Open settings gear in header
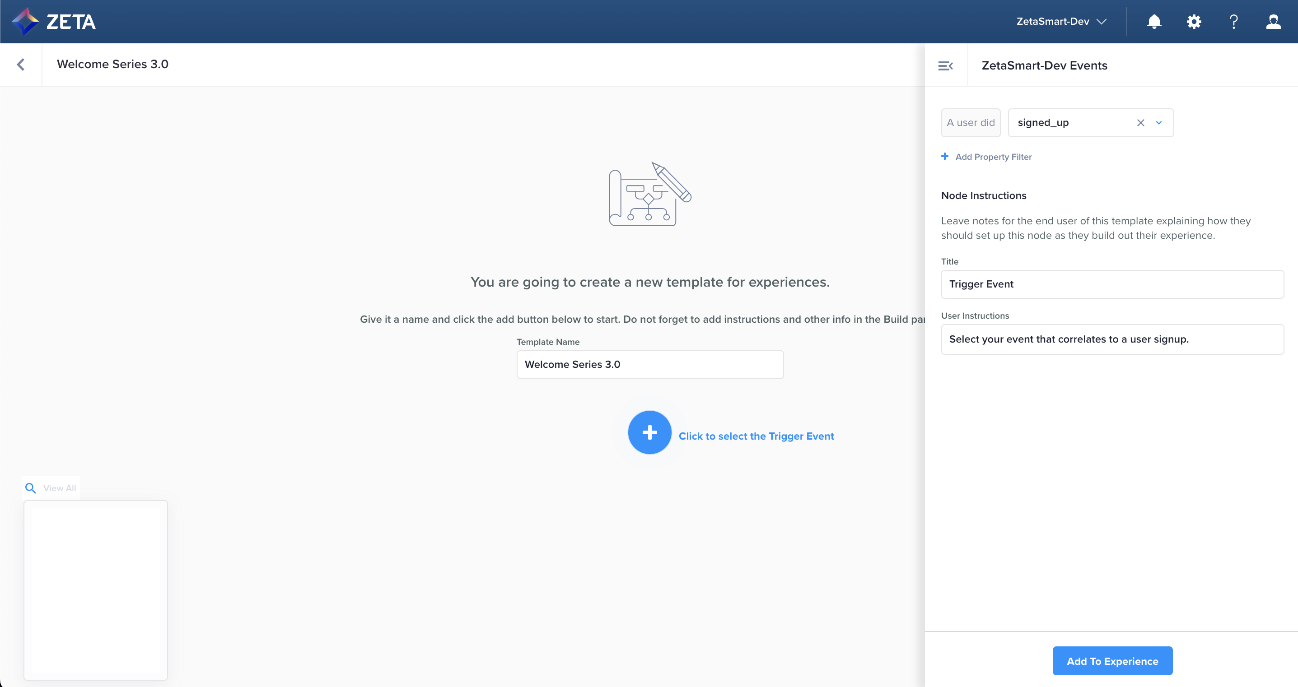The width and height of the screenshot is (1298, 687). click(1194, 22)
